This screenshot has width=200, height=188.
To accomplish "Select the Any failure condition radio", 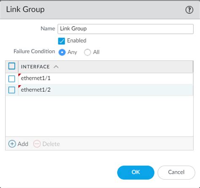I will pos(62,52).
